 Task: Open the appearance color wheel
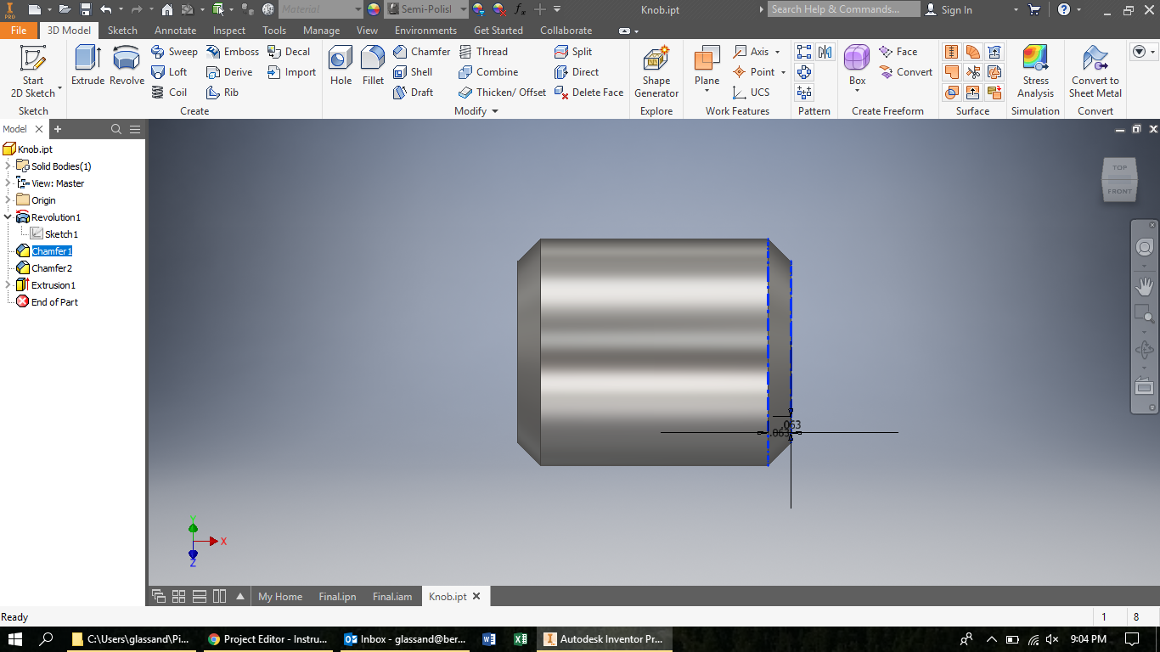[374, 9]
